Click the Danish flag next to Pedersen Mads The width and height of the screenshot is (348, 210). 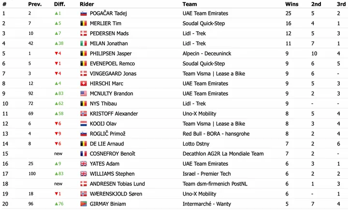point(84,34)
